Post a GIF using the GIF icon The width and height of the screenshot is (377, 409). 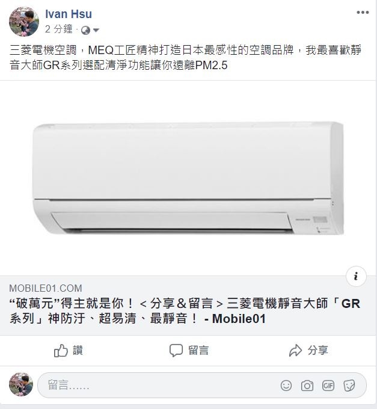[x=328, y=386]
